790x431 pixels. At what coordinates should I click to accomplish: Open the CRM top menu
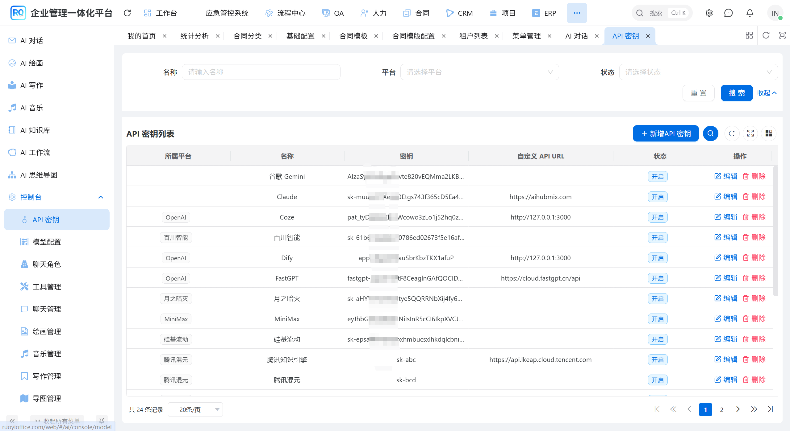[459, 13]
